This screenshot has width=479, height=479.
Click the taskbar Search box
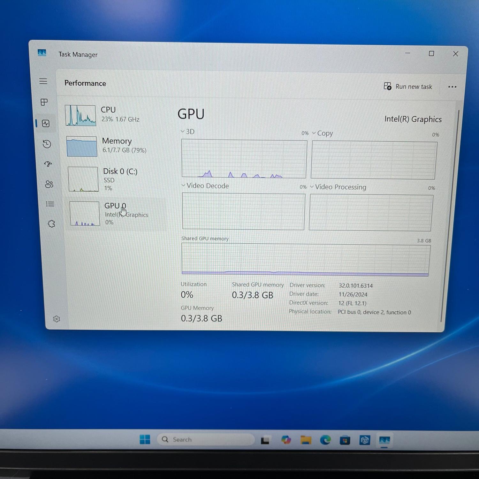(206, 439)
